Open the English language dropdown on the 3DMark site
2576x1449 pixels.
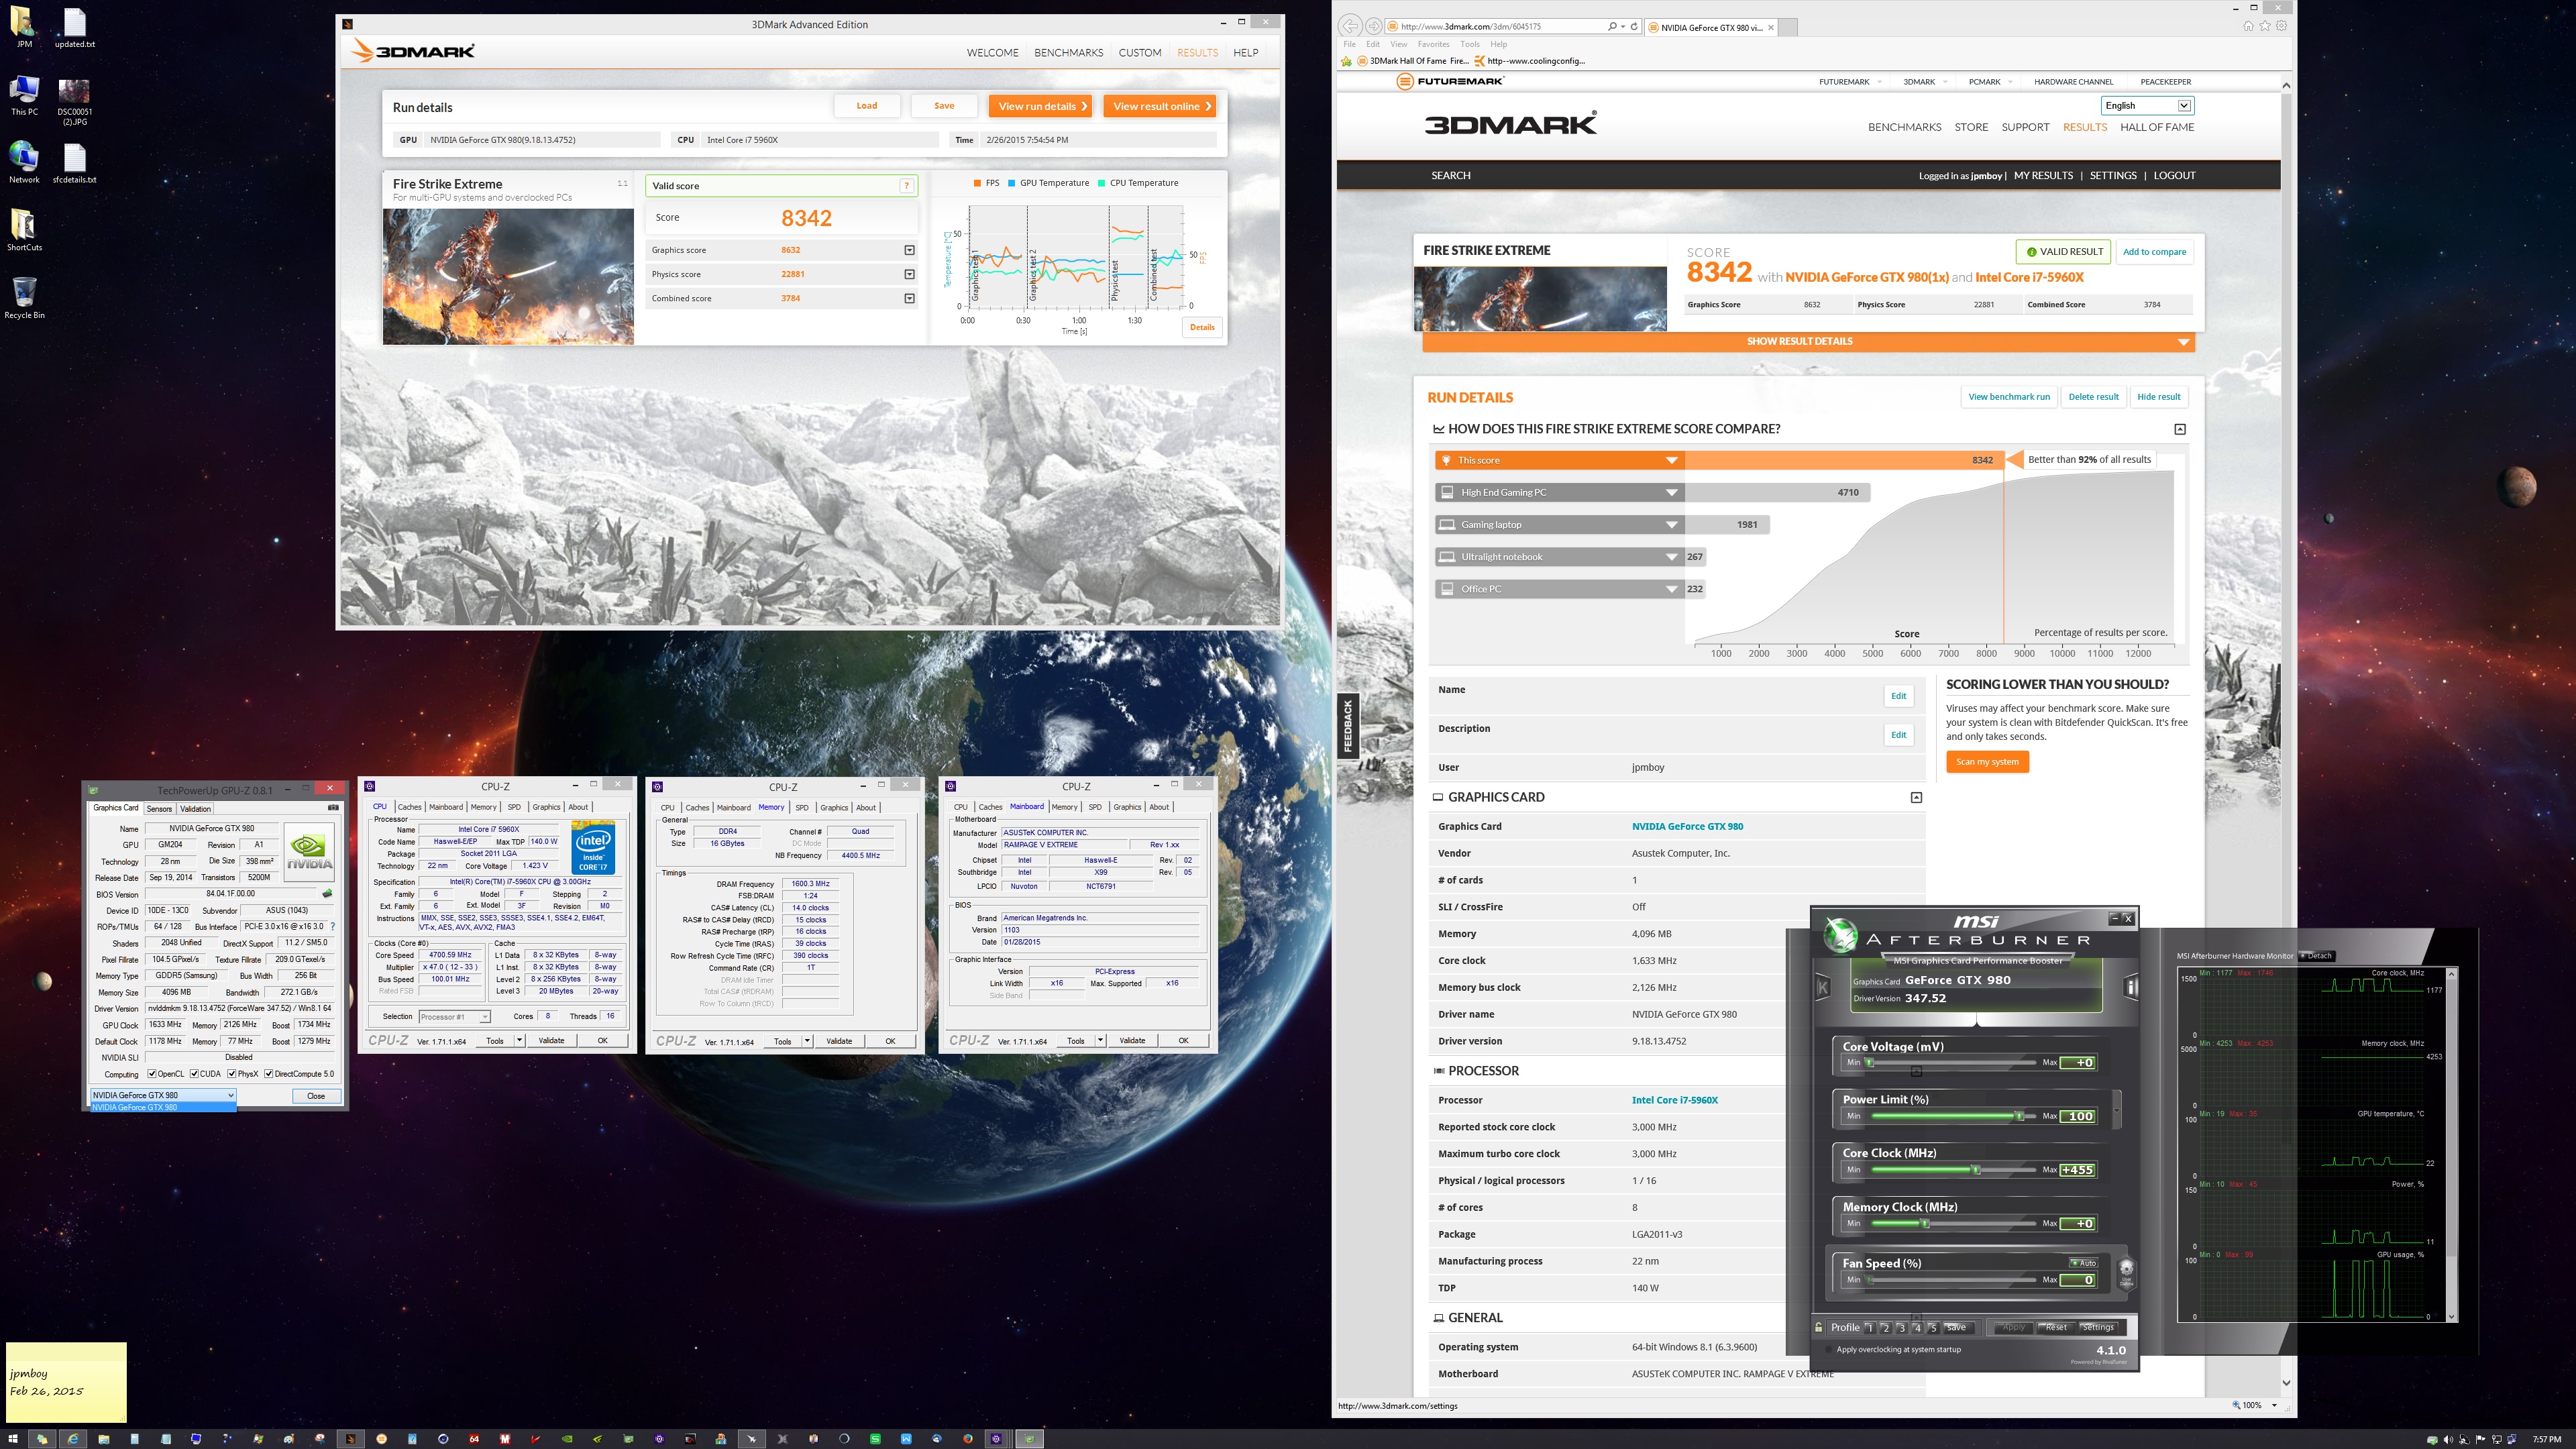click(2147, 105)
